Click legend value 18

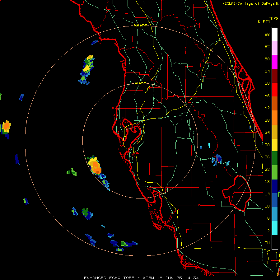267,182
